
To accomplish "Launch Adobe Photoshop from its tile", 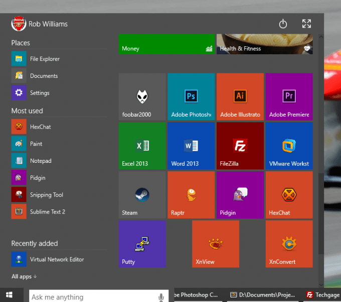I will click(x=191, y=96).
